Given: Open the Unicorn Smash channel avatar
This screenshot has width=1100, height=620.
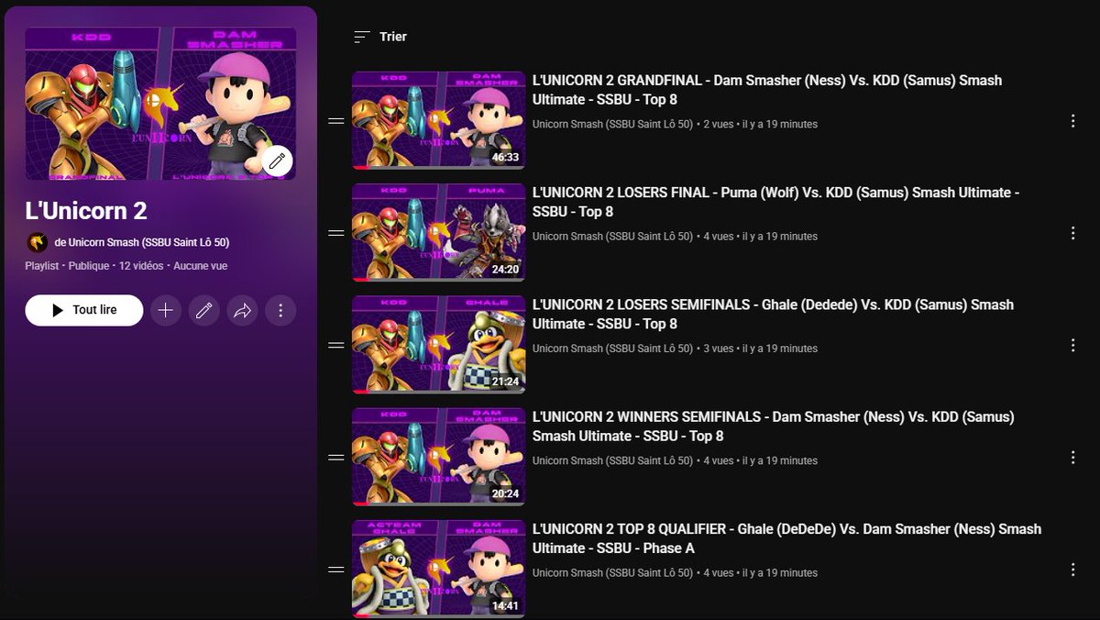Looking at the screenshot, I should pos(37,242).
